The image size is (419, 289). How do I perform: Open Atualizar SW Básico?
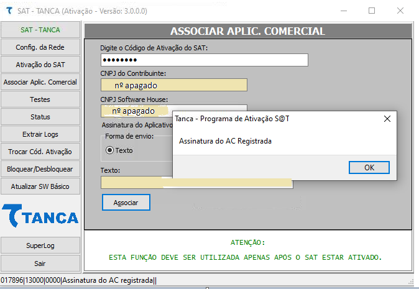click(40, 186)
